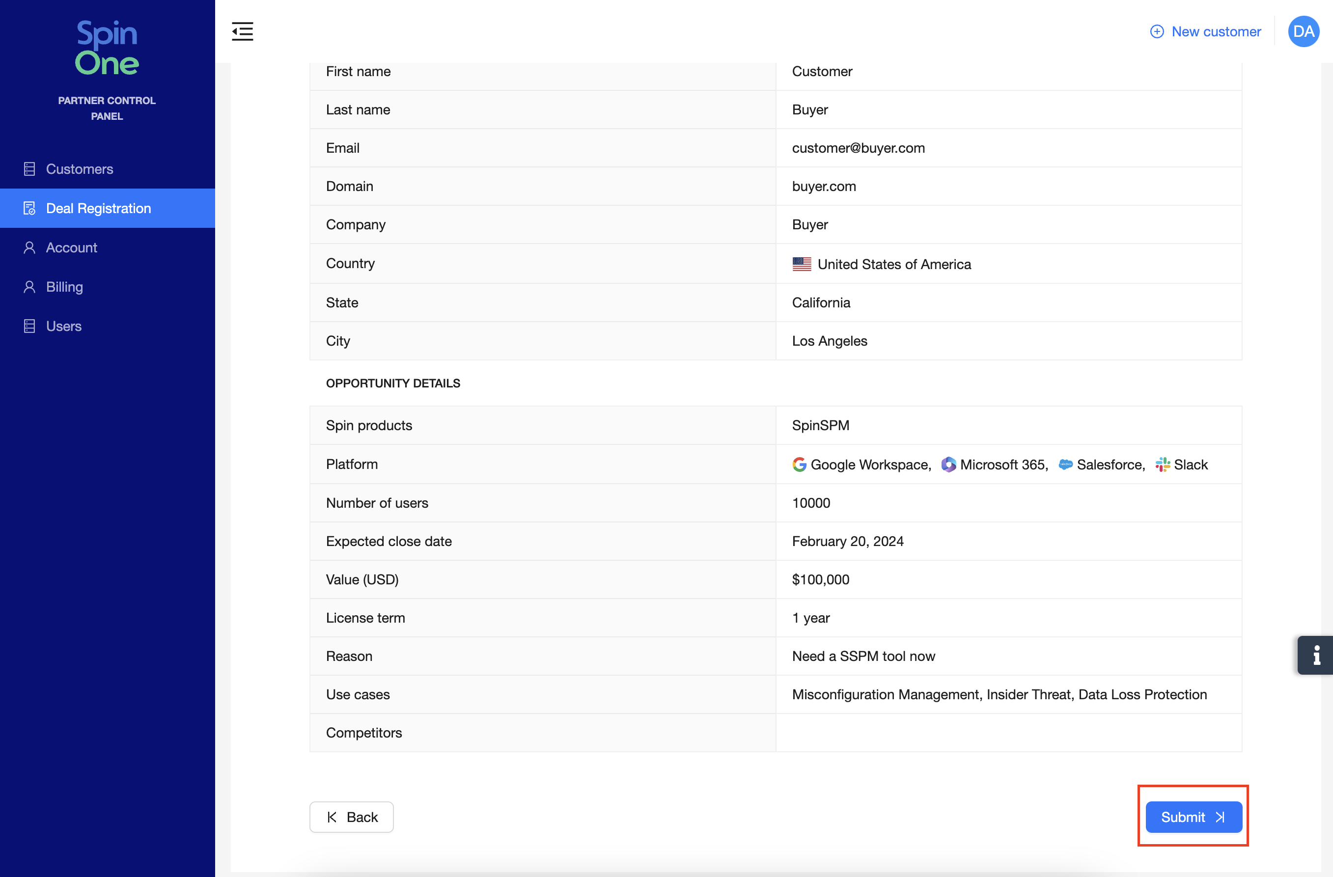Click the Google Workspace logo icon
This screenshot has height=877, width=1333.
(799, 464)
